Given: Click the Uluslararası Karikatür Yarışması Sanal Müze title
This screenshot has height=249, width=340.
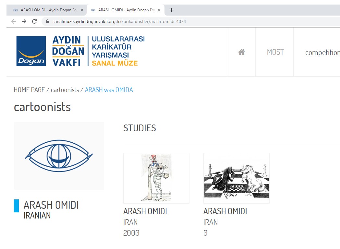Looking at the screenshot, I should [x=118, y=51].
